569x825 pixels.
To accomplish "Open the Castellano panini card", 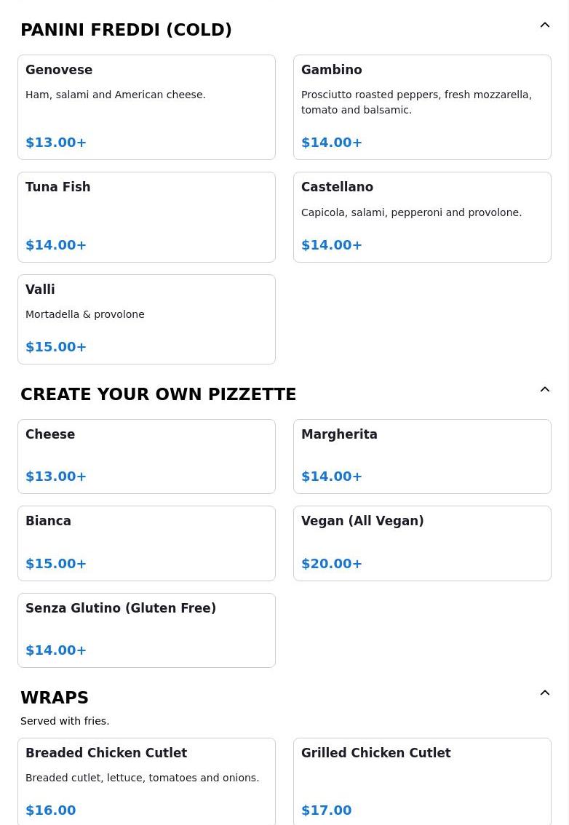I will (x=422, y=218).
